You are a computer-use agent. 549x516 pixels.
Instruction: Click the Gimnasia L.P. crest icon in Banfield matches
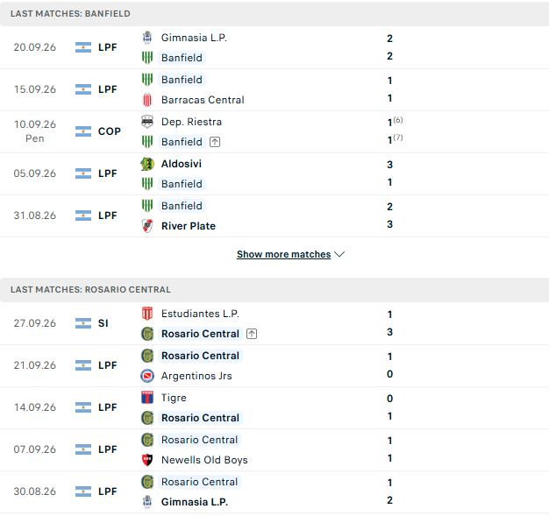[147, 38]
